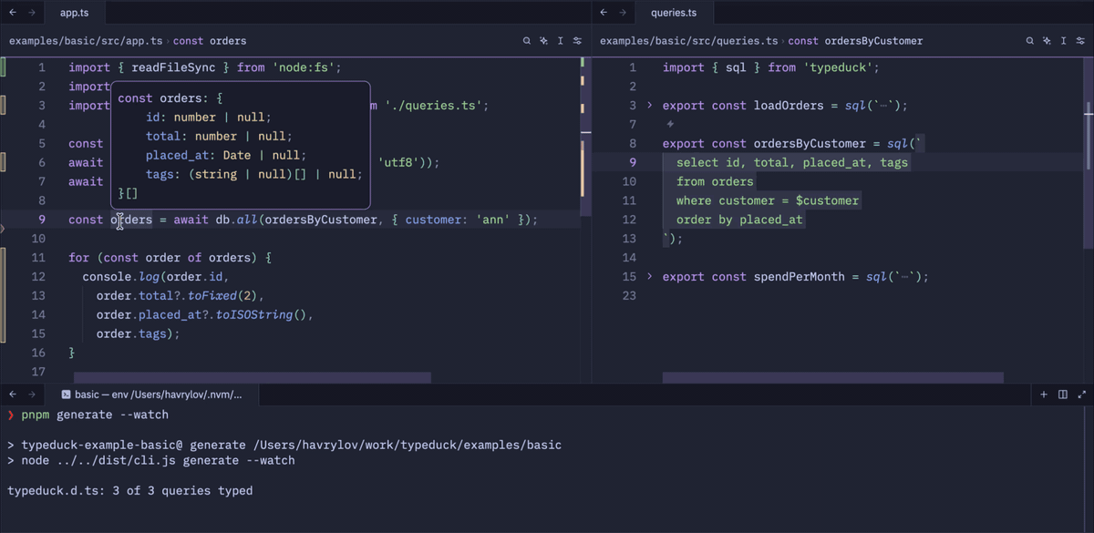Toggle selections cursor icon in queries.ts toolbar
This screenshot has height=533, width=1094.
(x=1063, y=41)
